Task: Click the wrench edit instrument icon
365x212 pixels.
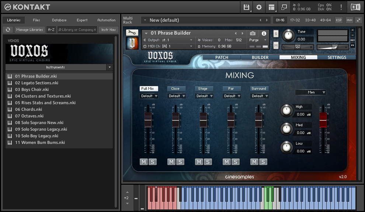Action: tap(132, 33)
